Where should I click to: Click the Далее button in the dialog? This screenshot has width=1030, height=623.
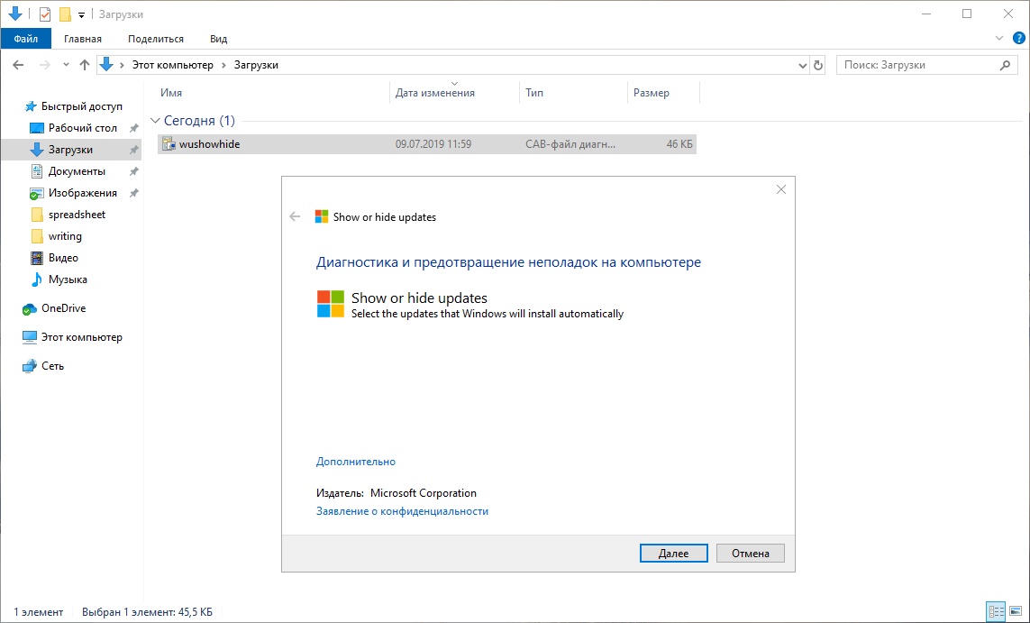673,553
